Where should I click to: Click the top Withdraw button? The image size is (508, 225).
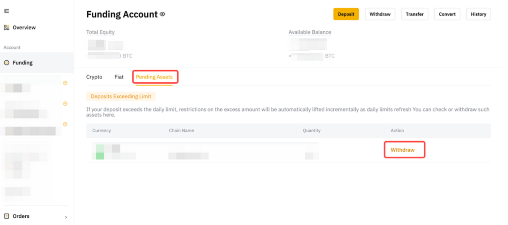[x=380, y=14]
